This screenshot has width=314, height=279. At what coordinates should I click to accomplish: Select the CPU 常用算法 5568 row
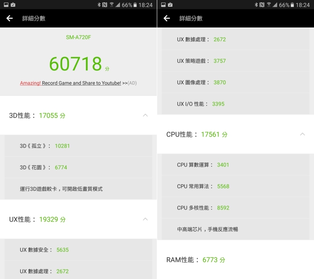coord(236,186)
